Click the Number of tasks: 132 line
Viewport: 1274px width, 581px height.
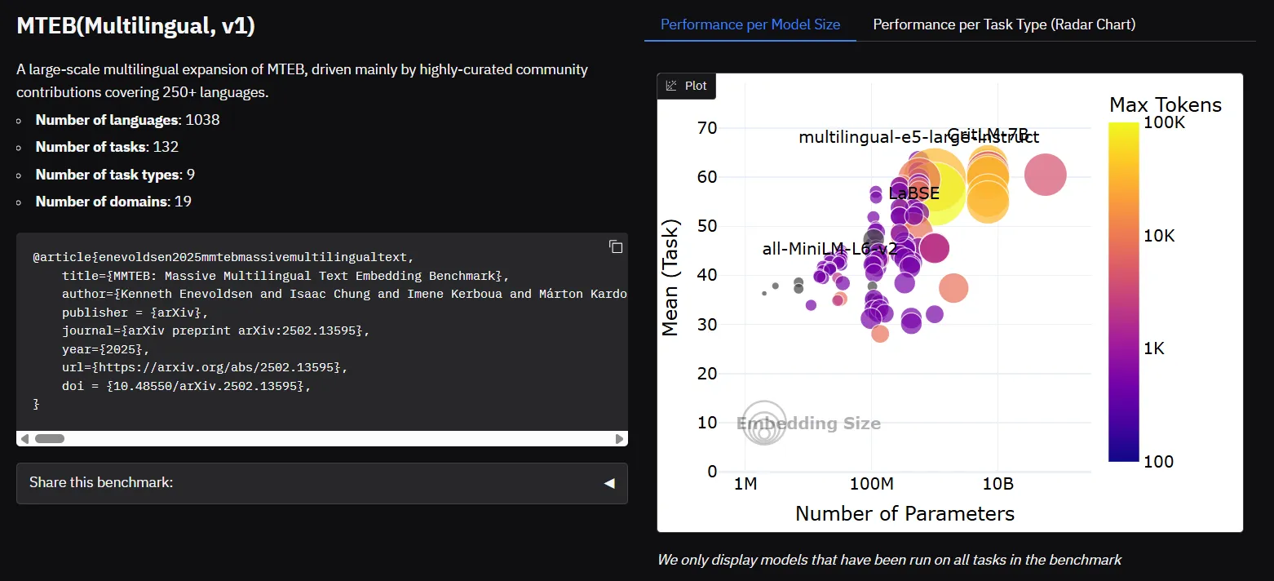107,147
